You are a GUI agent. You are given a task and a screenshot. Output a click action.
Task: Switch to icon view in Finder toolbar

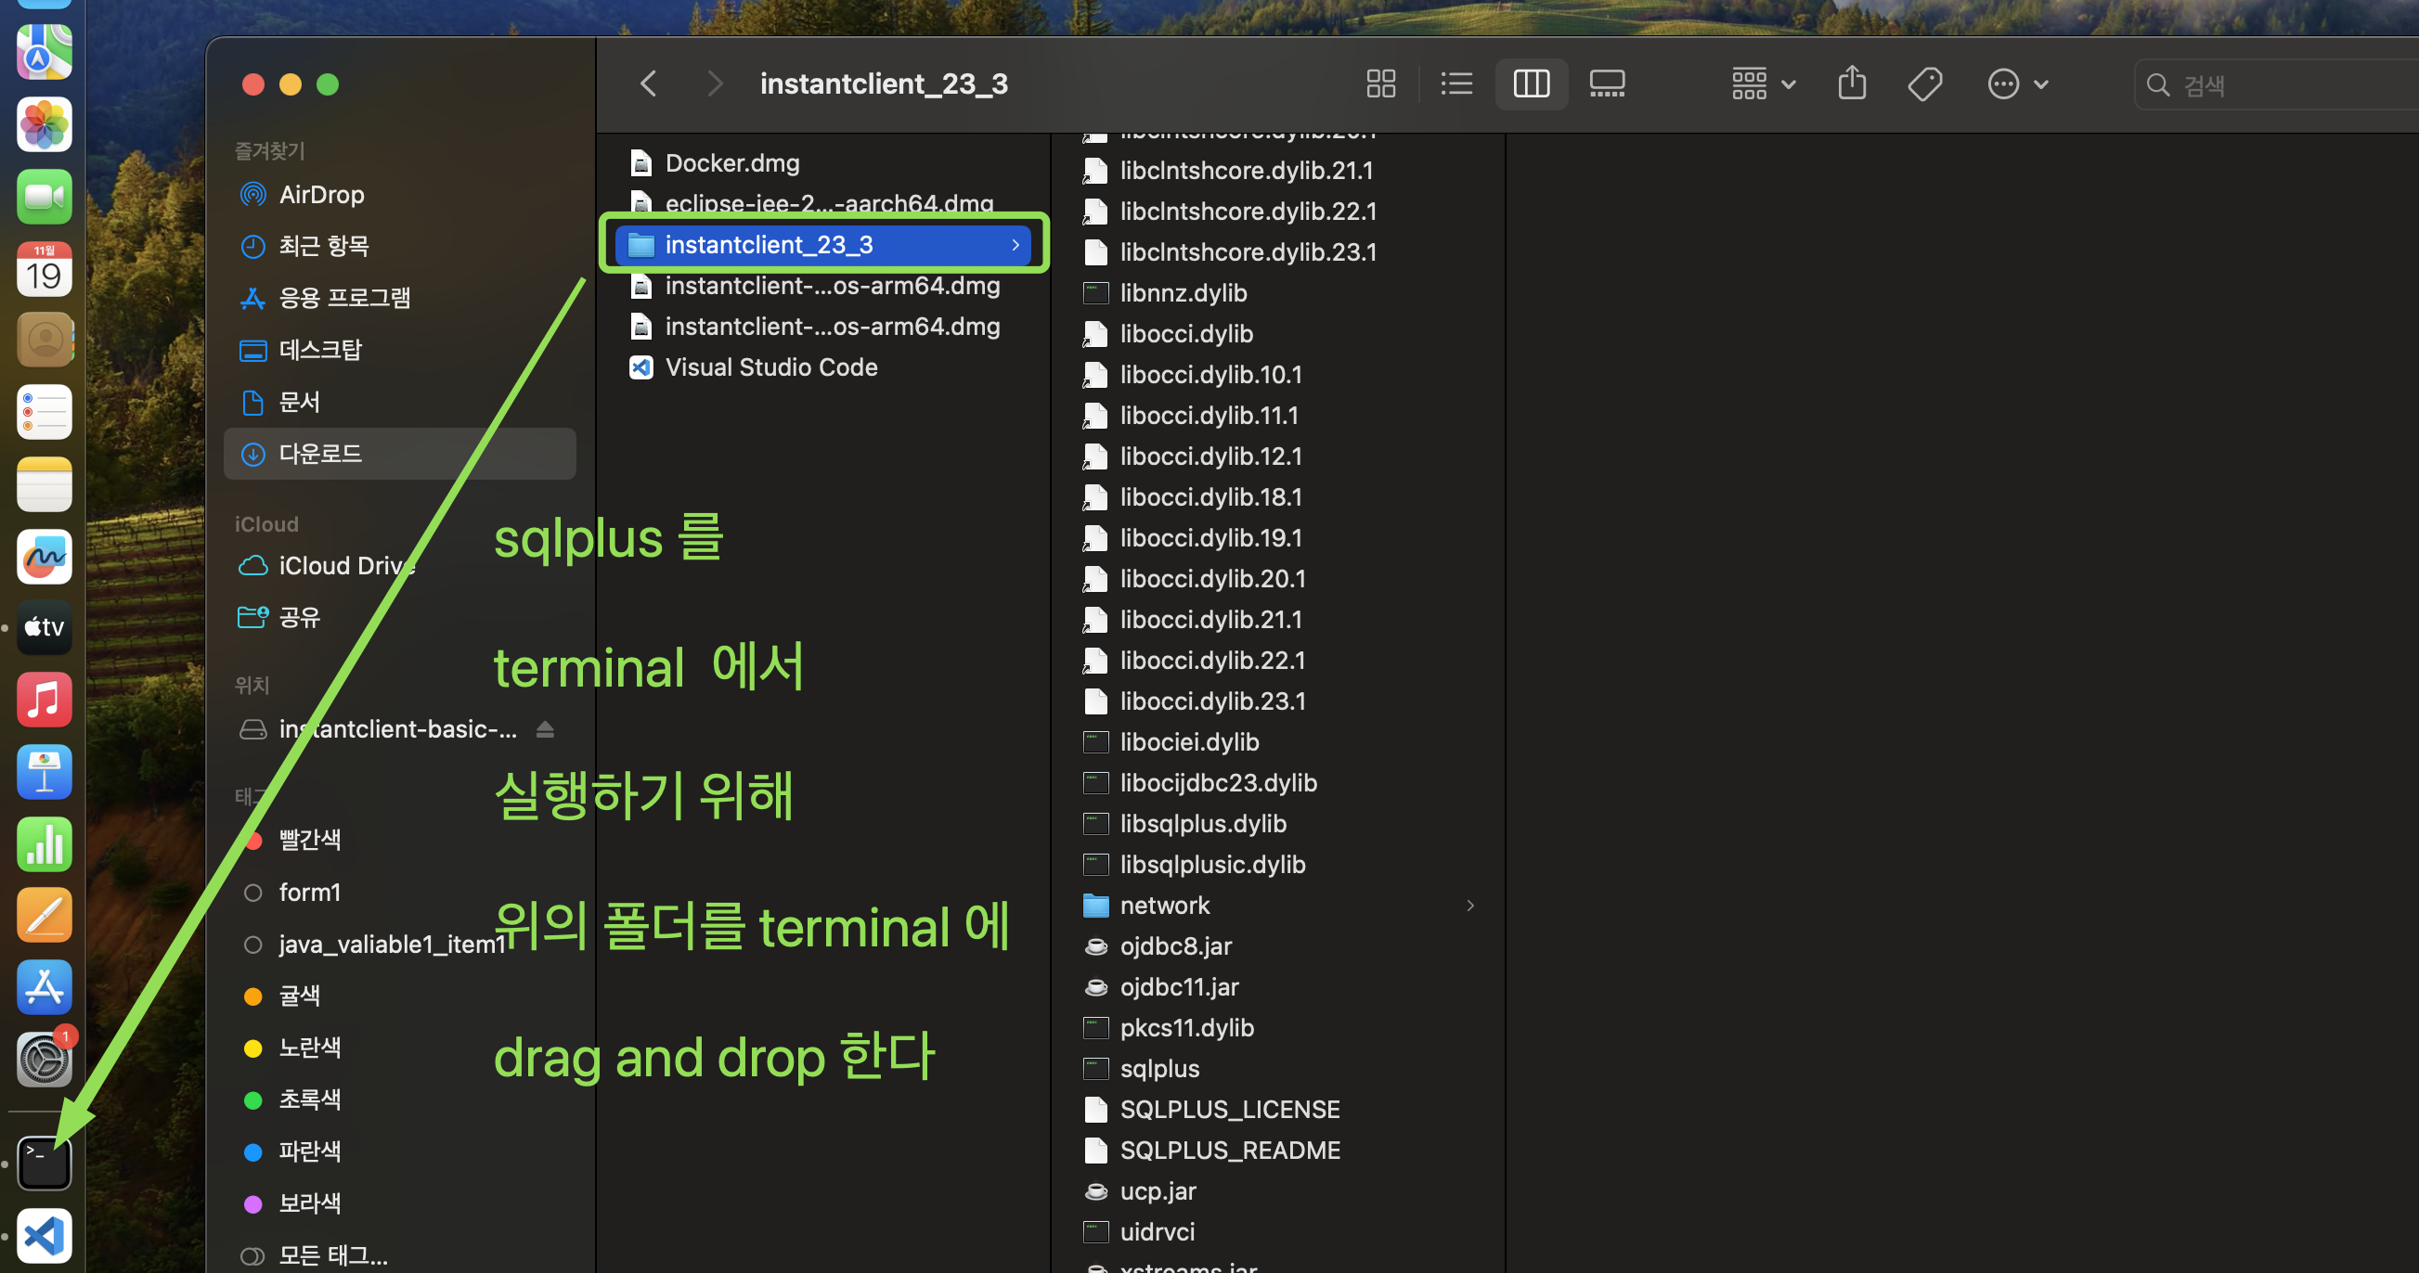1380,84
